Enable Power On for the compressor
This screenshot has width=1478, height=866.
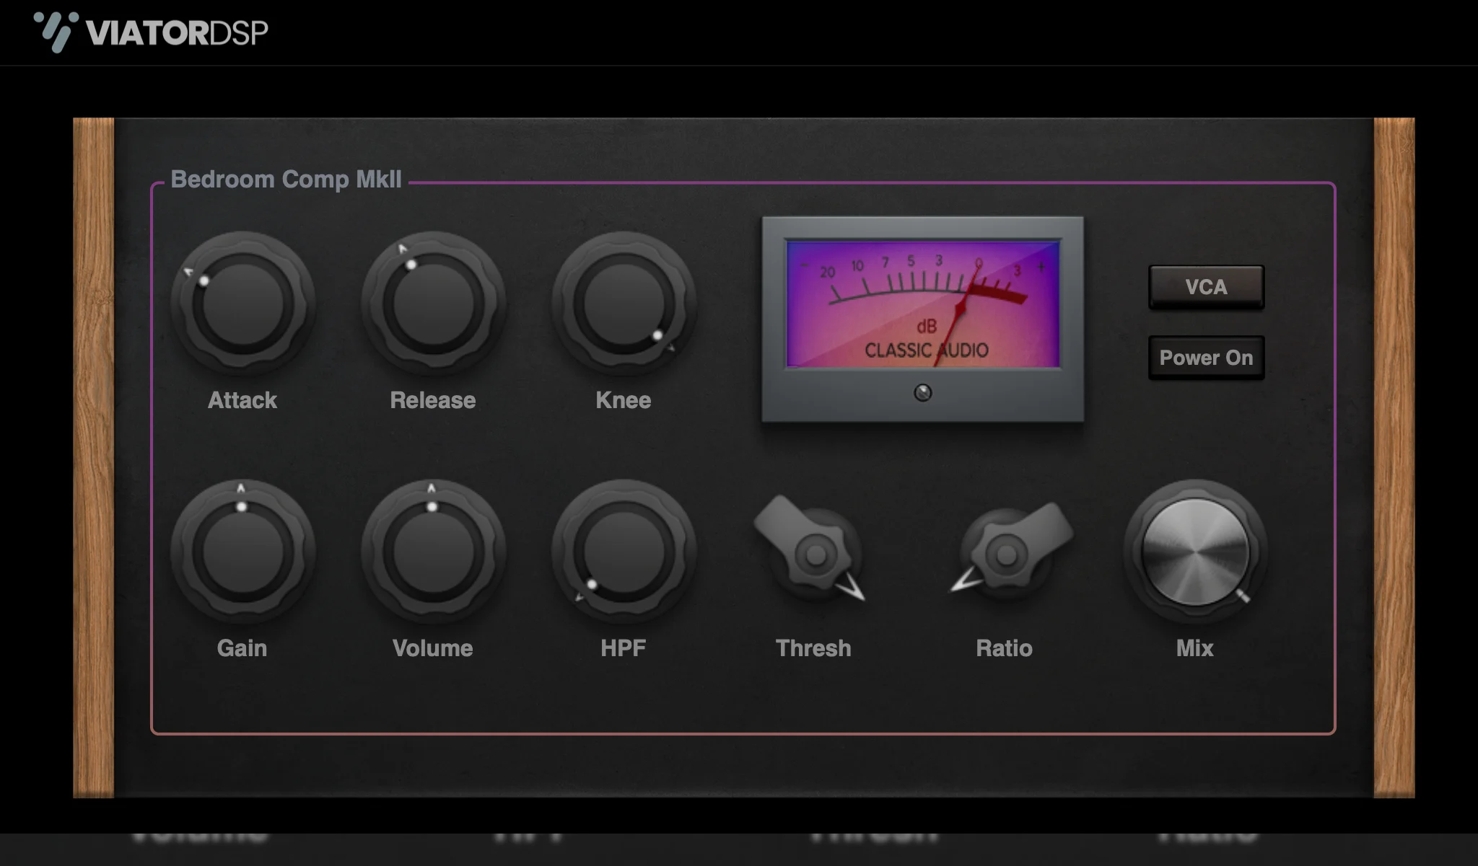point(1206,357)
